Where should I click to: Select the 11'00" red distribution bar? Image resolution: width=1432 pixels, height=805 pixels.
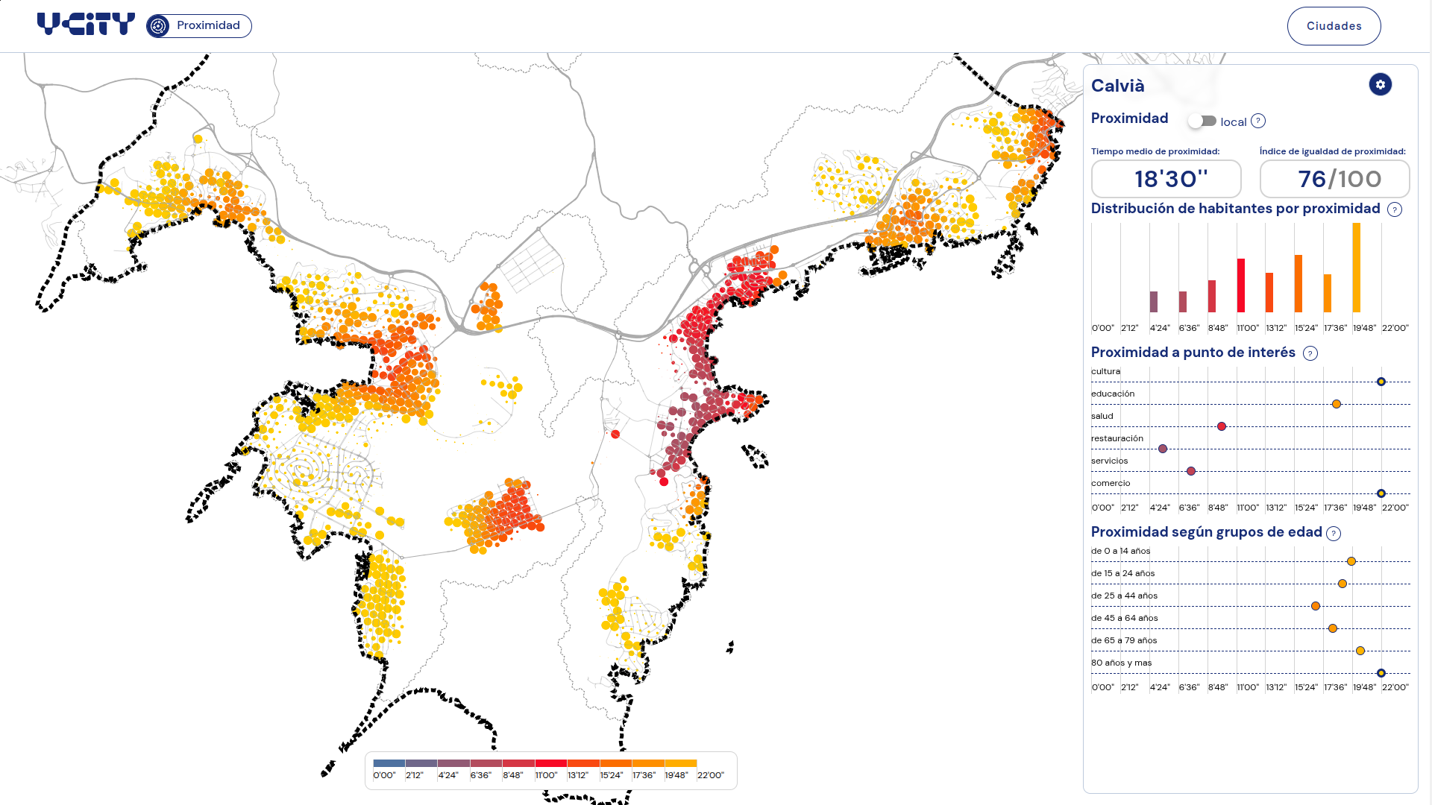[x=1240, y=285]
